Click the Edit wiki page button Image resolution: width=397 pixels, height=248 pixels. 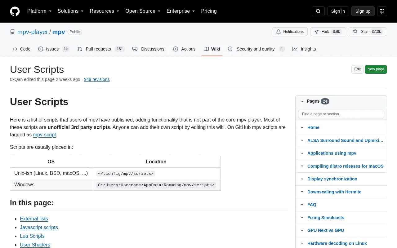[x=357, y=69]
